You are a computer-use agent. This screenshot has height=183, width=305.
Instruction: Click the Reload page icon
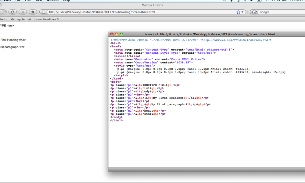pos(13,12)
